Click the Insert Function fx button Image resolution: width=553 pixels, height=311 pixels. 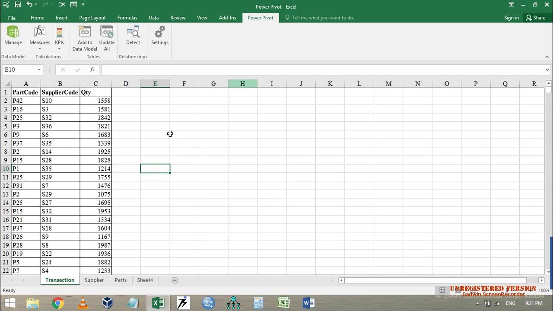92,70
